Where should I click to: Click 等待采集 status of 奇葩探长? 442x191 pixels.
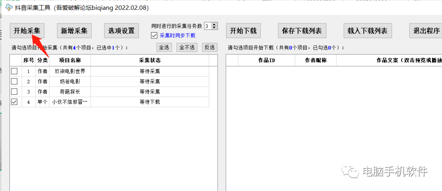coord(150,92)
